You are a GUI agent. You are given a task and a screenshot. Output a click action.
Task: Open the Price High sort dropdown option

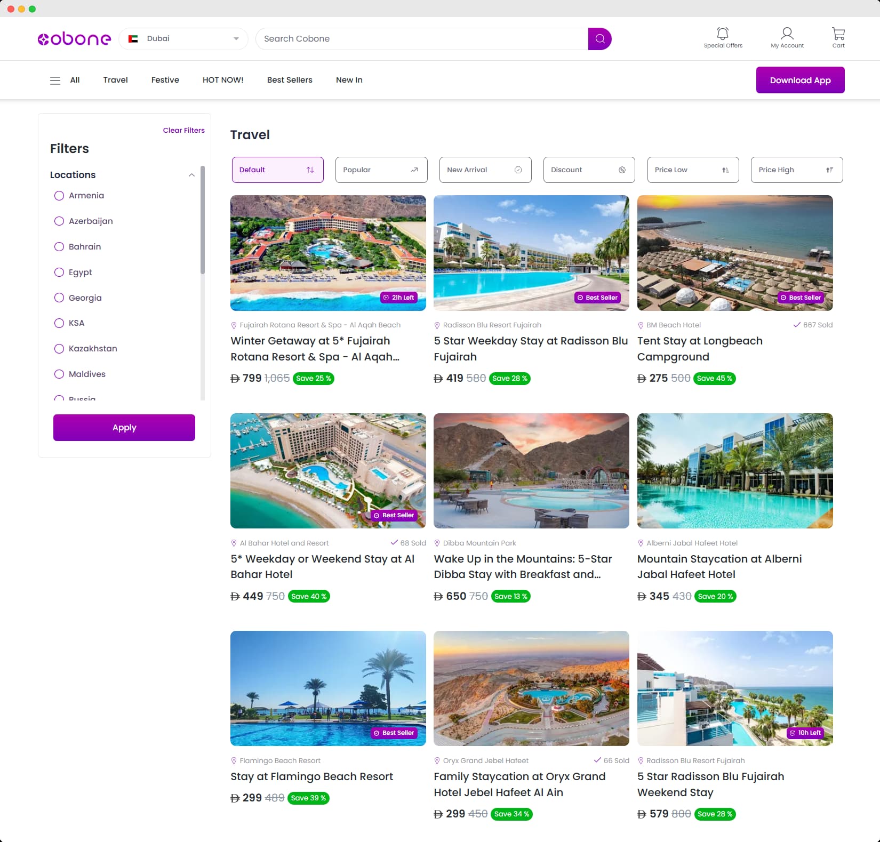796,170
